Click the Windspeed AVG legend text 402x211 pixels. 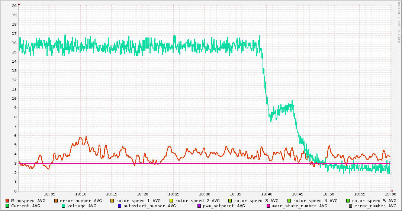[28, 201]
